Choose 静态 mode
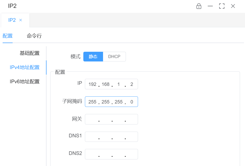Viewport: 245px width, 166px height. coord(93,56)
